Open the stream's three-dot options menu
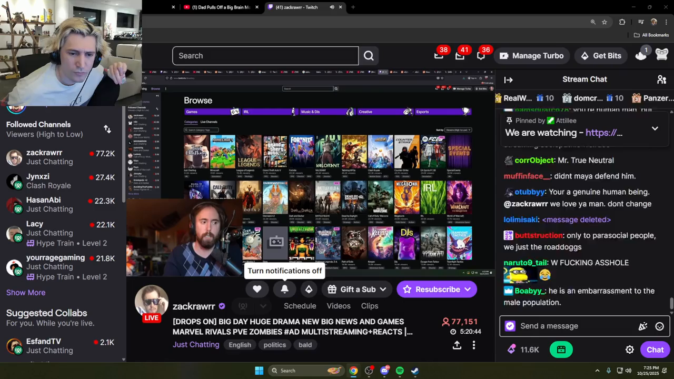This screenshot has height=379, width=674. pos(474,345)
